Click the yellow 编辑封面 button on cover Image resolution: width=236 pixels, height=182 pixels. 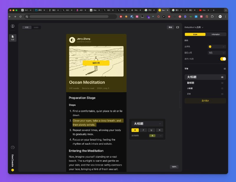pyautogui.click(x=96, y=63)
